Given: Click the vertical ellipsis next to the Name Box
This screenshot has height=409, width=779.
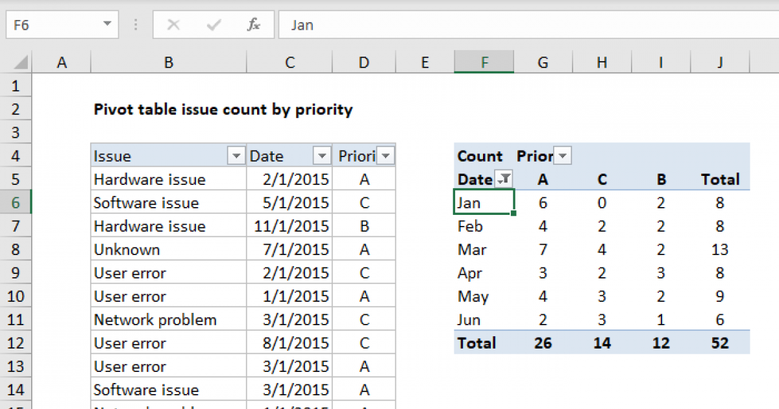Looking at the screenshot, I should pyautogui.click(x=135, y=24).
